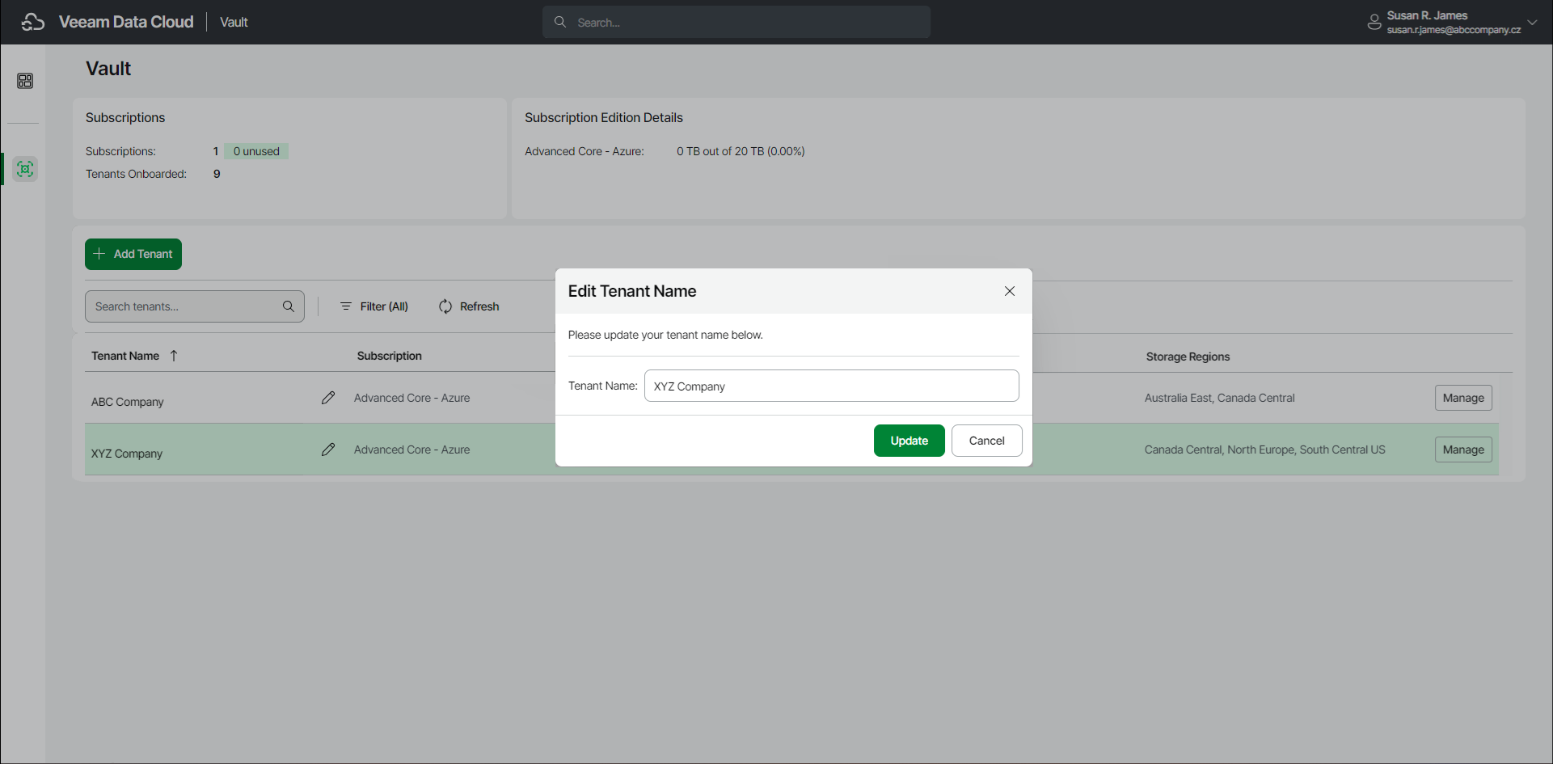Image resolution: width=1553 pixels, height=764 pixels.
Task: Click Canada Central, North Europe regions text
Action: pos(1264,450)
